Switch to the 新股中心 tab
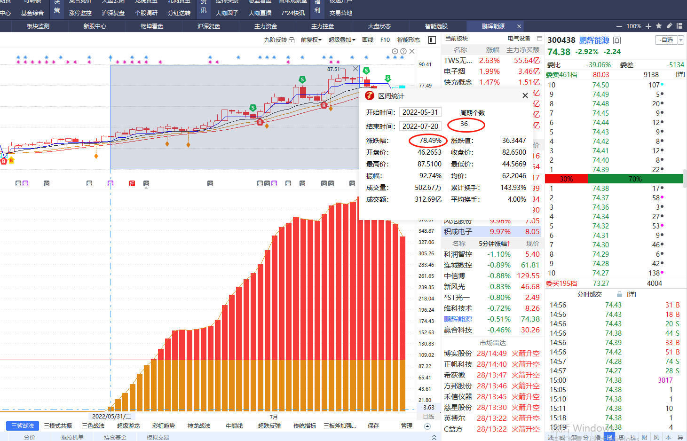The height and width of the screenshot is (441, 687). coord(95,26)
